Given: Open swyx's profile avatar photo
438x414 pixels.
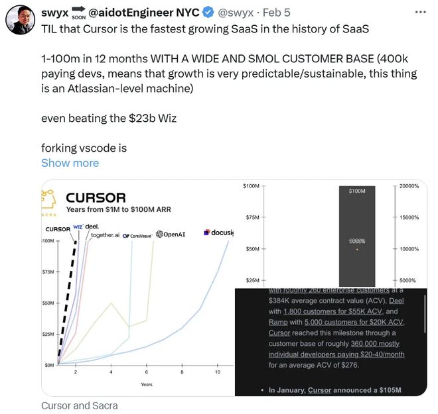Looking at the screenshot, I should pyautogui.click(x=20, y=19).
